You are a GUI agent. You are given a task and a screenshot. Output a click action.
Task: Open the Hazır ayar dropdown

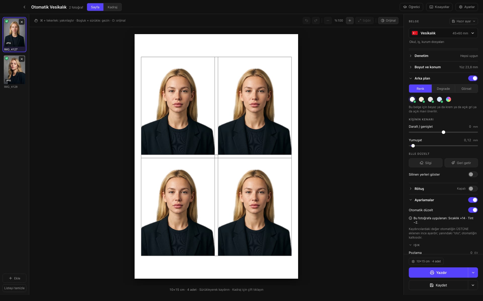pos(464,21)
